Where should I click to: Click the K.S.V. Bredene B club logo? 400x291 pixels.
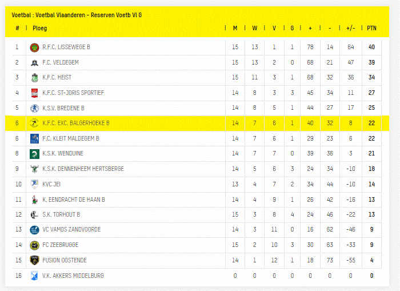pyautogui.click(x=34, y=108)
